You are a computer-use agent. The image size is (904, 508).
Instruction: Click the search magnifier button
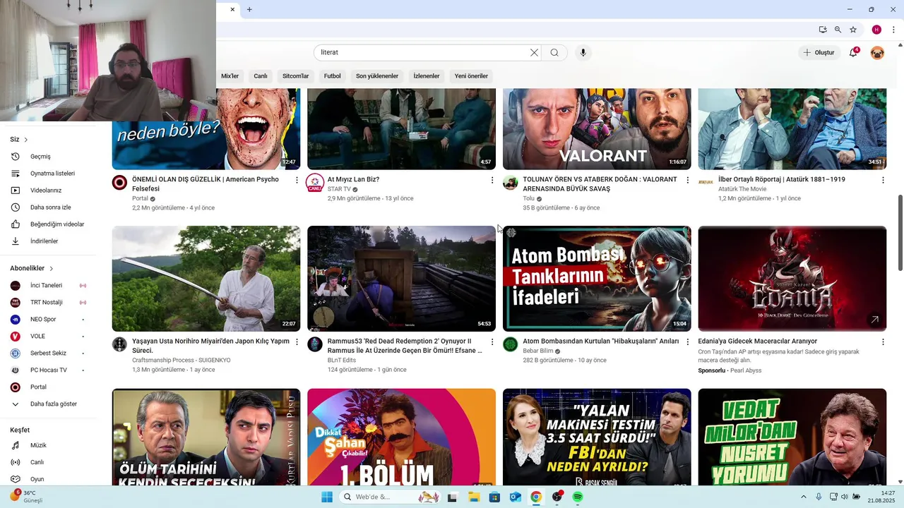(x=554, y=52)
